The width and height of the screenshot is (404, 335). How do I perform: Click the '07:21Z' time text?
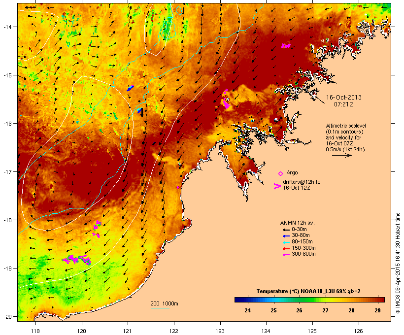(x=344, y=104)
